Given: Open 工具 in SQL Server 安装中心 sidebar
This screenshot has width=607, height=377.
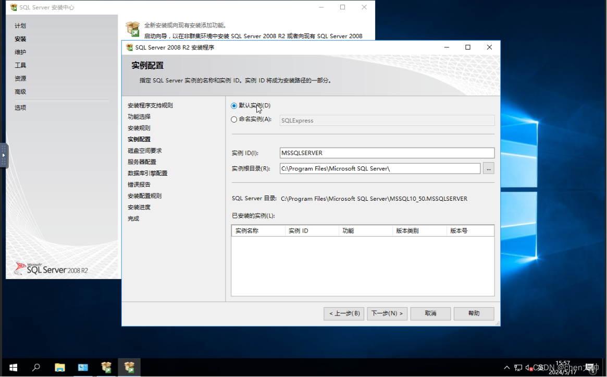Looking at the screenshot, I should (x=20, y=65).
